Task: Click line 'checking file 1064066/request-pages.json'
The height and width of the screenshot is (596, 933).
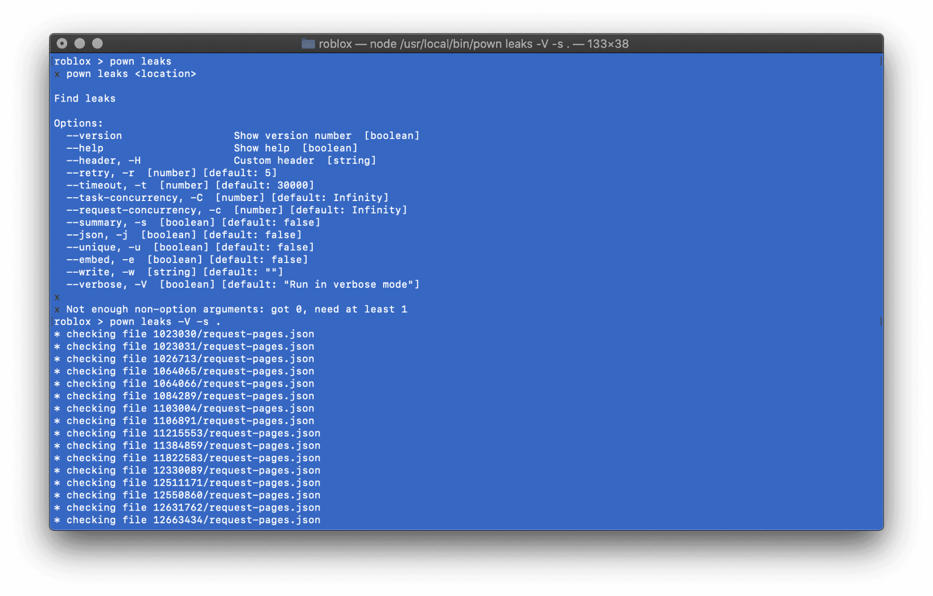Action: [x=184, y=384]
